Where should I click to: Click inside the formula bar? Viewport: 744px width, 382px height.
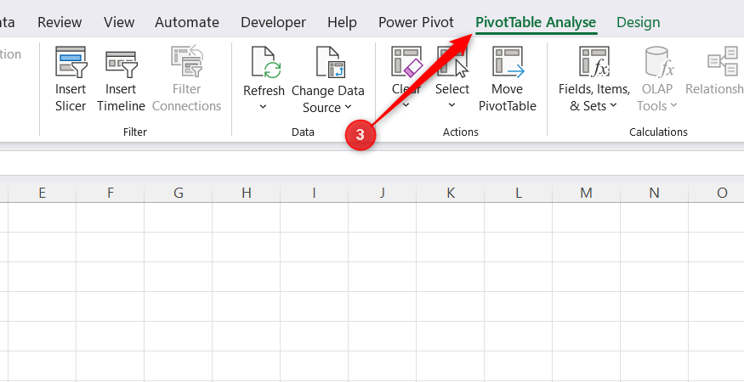point(372,163)
